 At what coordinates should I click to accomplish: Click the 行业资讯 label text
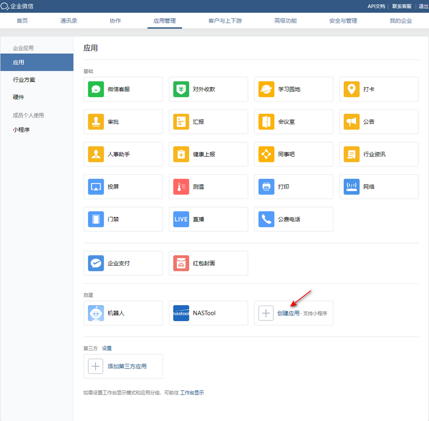tap(375, 155)
